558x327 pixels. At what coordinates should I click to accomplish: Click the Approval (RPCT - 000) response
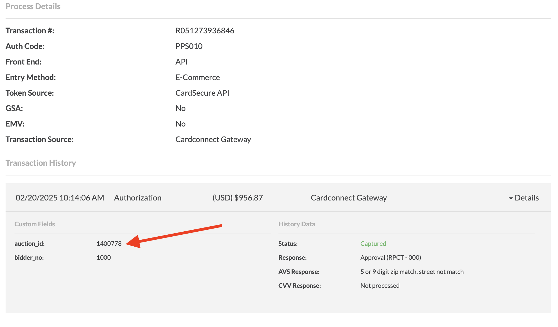click(391, 257)
